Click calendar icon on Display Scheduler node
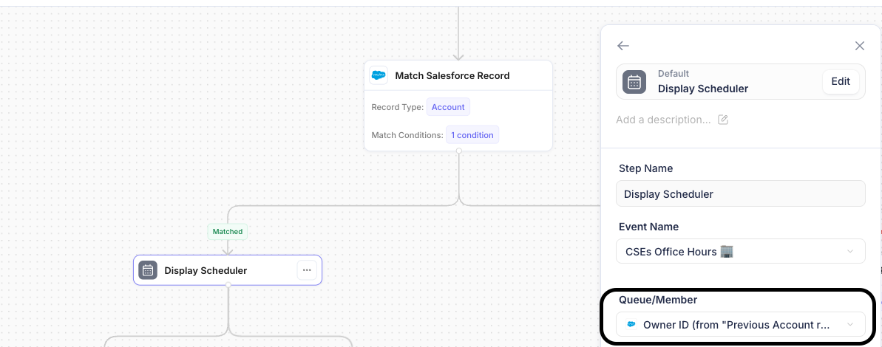Viewport: 882px width, 347px height. (148, 270)
